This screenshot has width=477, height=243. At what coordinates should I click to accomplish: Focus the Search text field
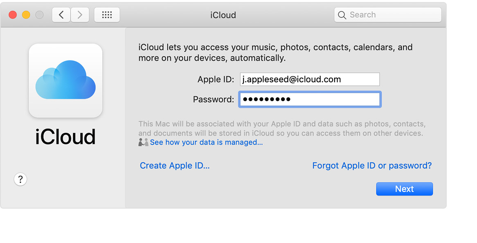[x=393, y=15]
